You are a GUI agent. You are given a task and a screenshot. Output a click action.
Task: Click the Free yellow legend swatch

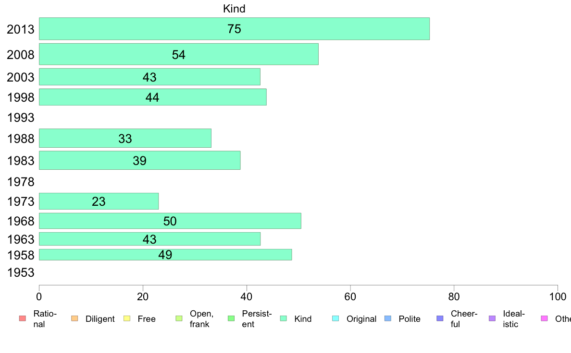pos(127,318)
